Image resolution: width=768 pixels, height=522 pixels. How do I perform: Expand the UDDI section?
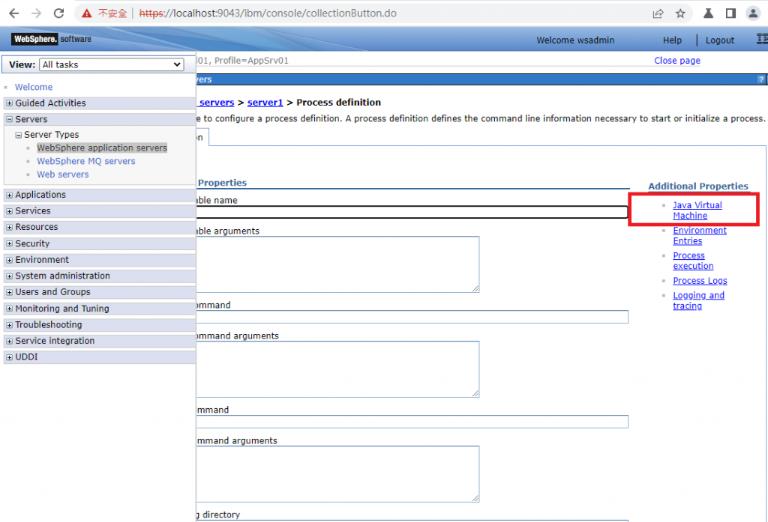pyautogui.click(x=9, y=357)
